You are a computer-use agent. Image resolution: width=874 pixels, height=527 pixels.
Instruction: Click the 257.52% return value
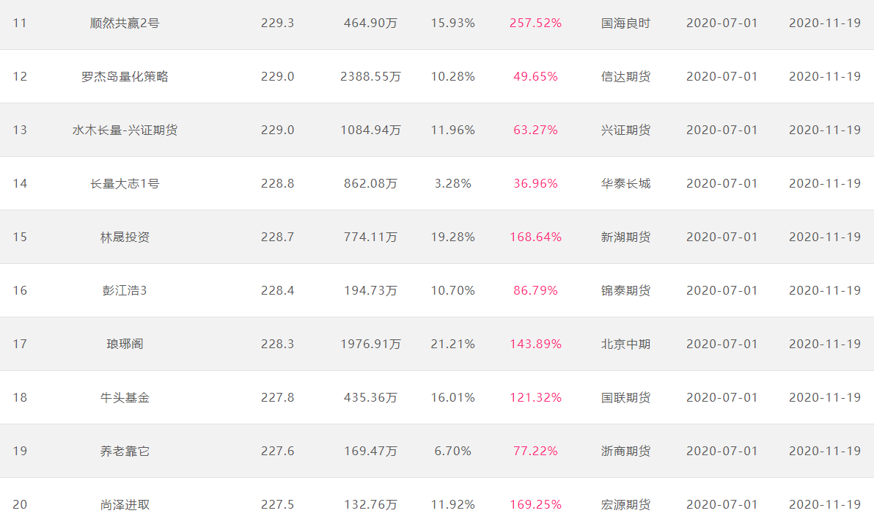(x=536, y=23)
